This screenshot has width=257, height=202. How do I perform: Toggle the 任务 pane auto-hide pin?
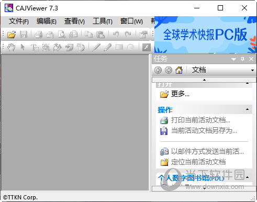[242, 59]
